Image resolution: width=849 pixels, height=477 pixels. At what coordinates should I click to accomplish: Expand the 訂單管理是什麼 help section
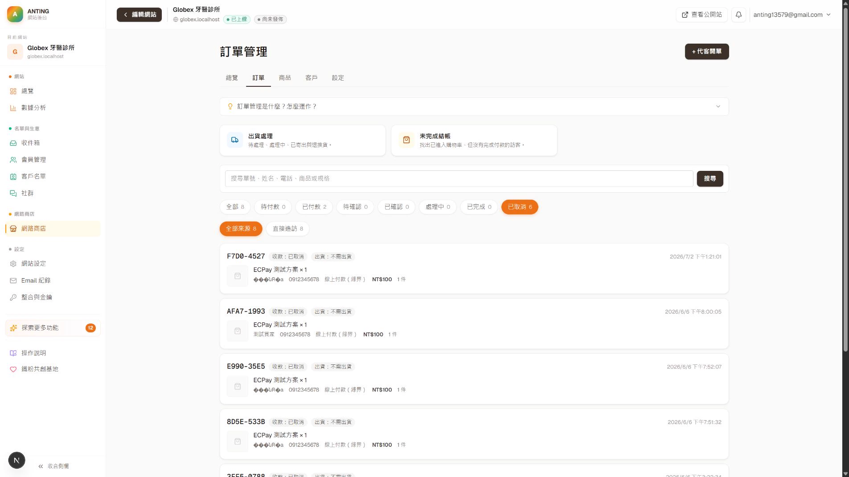(474, 106)
